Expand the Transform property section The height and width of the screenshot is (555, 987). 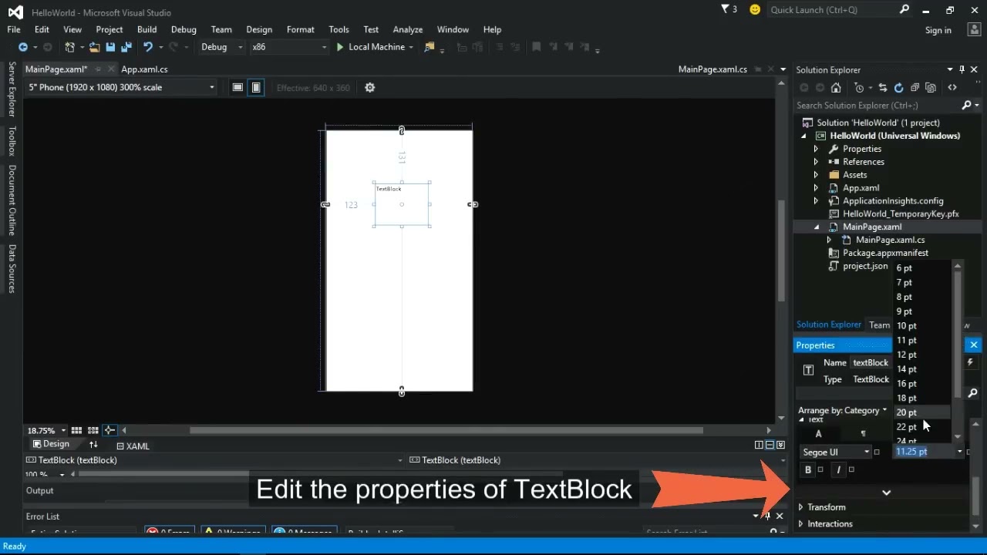[x=800, y=507]
